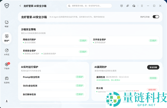This screenshot has width=167, height=108.
Task: Start the 安全扫描 scan
Action: [153, 67]
